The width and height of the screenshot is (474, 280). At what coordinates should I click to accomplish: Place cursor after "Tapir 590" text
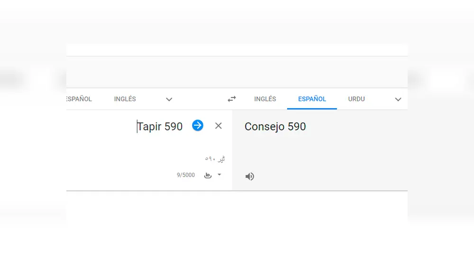click(182, 126)
